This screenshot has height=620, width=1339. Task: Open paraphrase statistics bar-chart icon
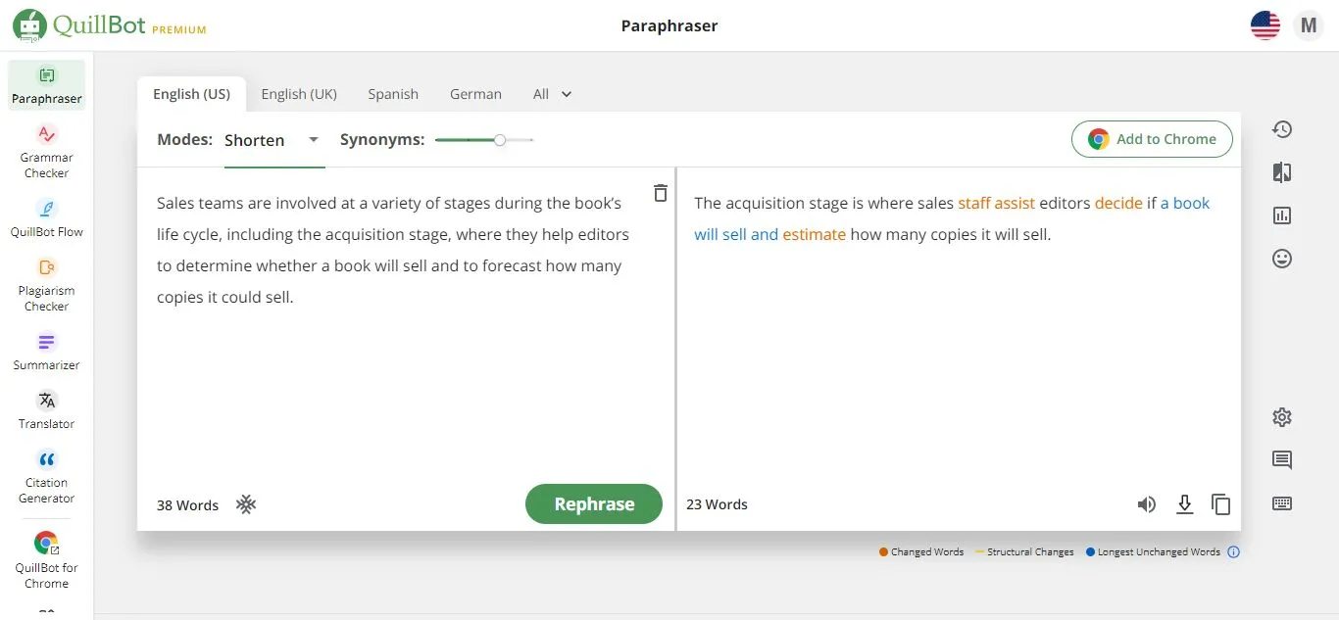(x=1281, y=215)
